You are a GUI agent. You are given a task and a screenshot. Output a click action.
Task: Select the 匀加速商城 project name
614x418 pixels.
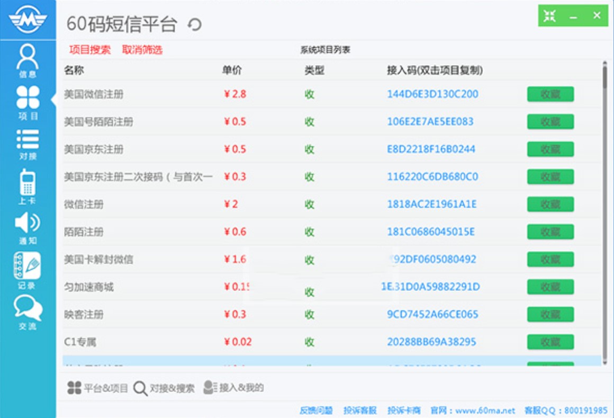coord(89,287)
